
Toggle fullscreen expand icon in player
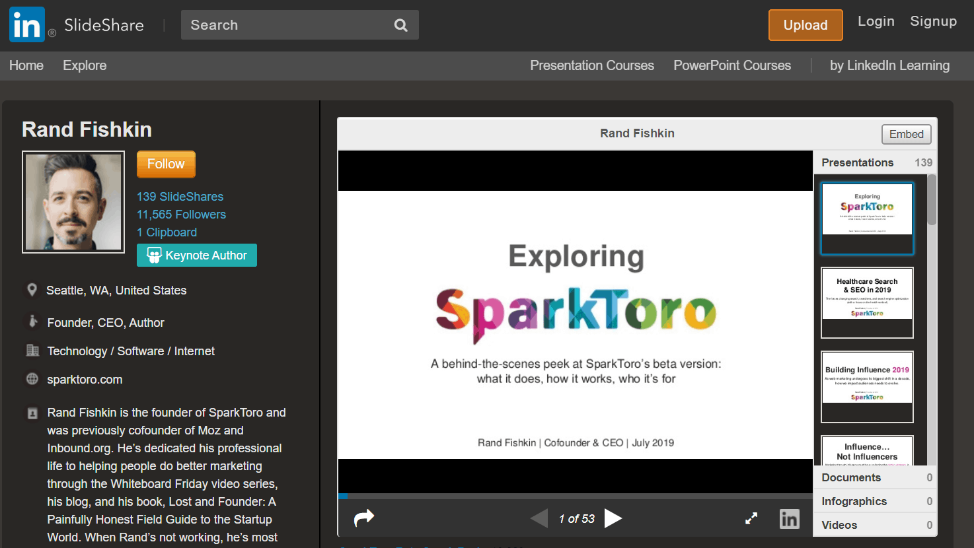(x=751, y=518)
